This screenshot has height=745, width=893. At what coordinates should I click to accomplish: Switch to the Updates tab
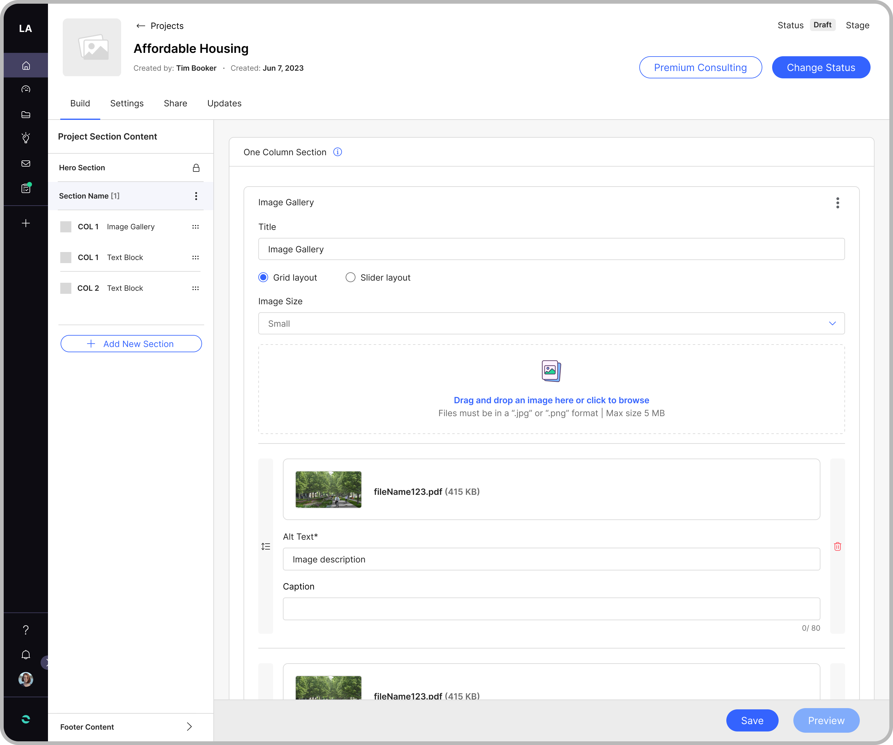pyautogui.click(x=224, y=103)
